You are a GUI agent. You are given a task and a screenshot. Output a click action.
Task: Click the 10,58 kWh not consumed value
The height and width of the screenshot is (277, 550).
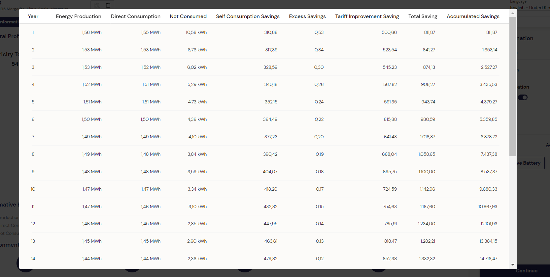point(196,32)
